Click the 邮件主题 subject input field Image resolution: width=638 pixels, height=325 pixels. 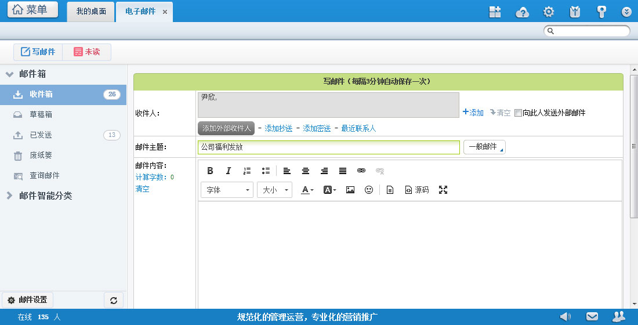click(x=328, y=147)
